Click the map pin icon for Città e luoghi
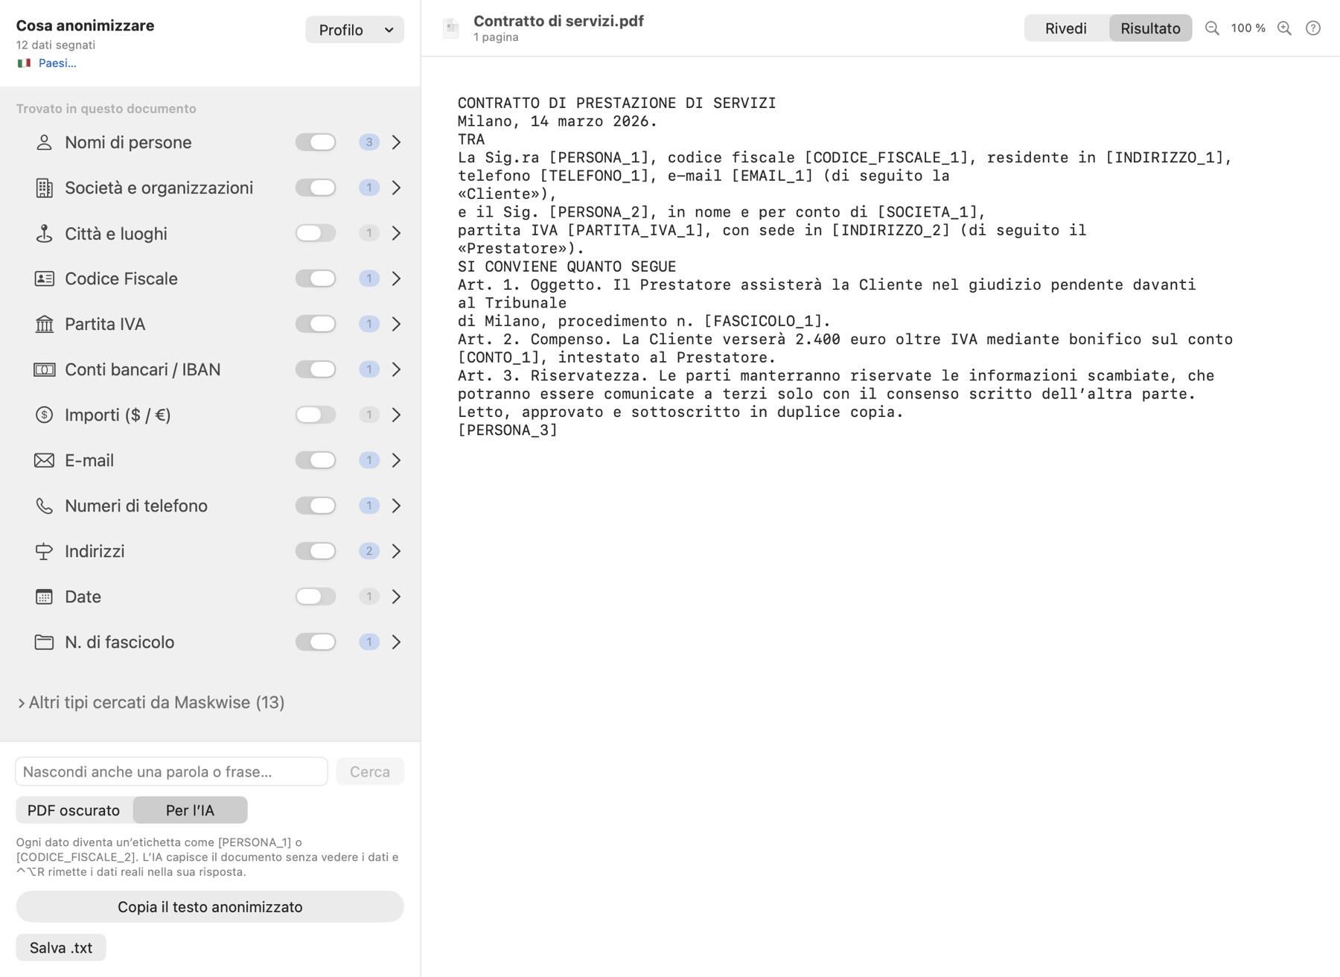1340x977 pixels. pos(44,233)
